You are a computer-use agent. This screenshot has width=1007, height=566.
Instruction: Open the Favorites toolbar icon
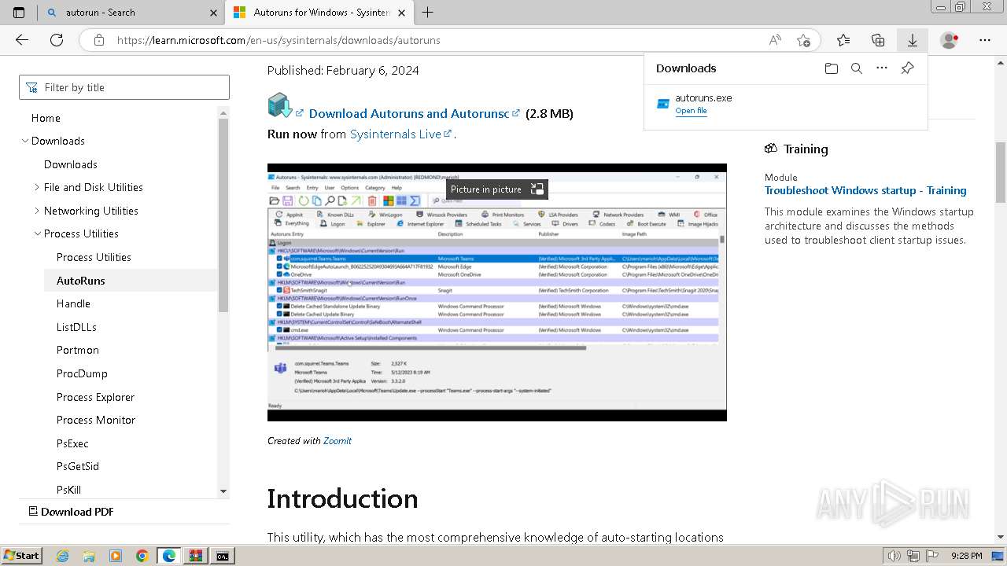[x=843, y=40]
